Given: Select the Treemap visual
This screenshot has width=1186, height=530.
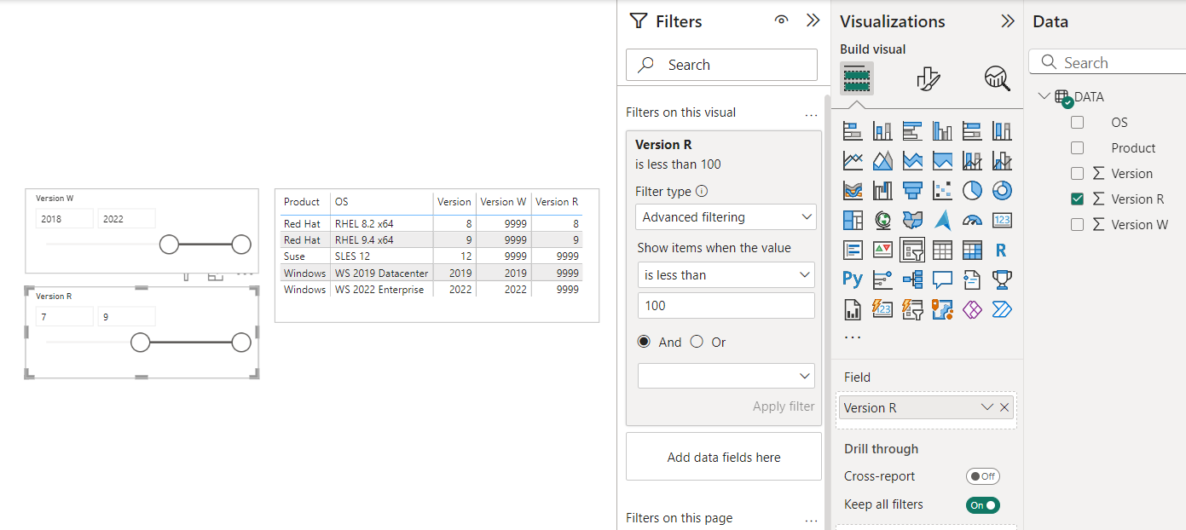Looking at the screenshot, I should click(x=853, y=220).
